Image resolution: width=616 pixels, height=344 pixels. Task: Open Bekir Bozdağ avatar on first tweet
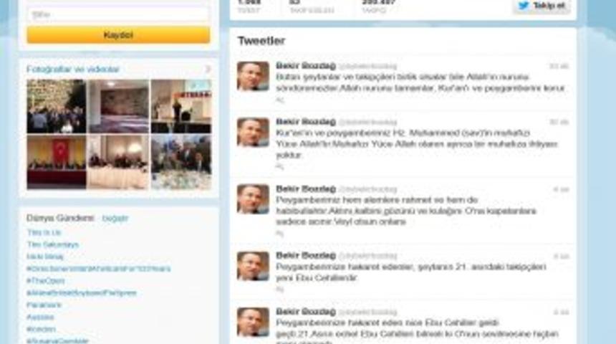click(253, 76)
